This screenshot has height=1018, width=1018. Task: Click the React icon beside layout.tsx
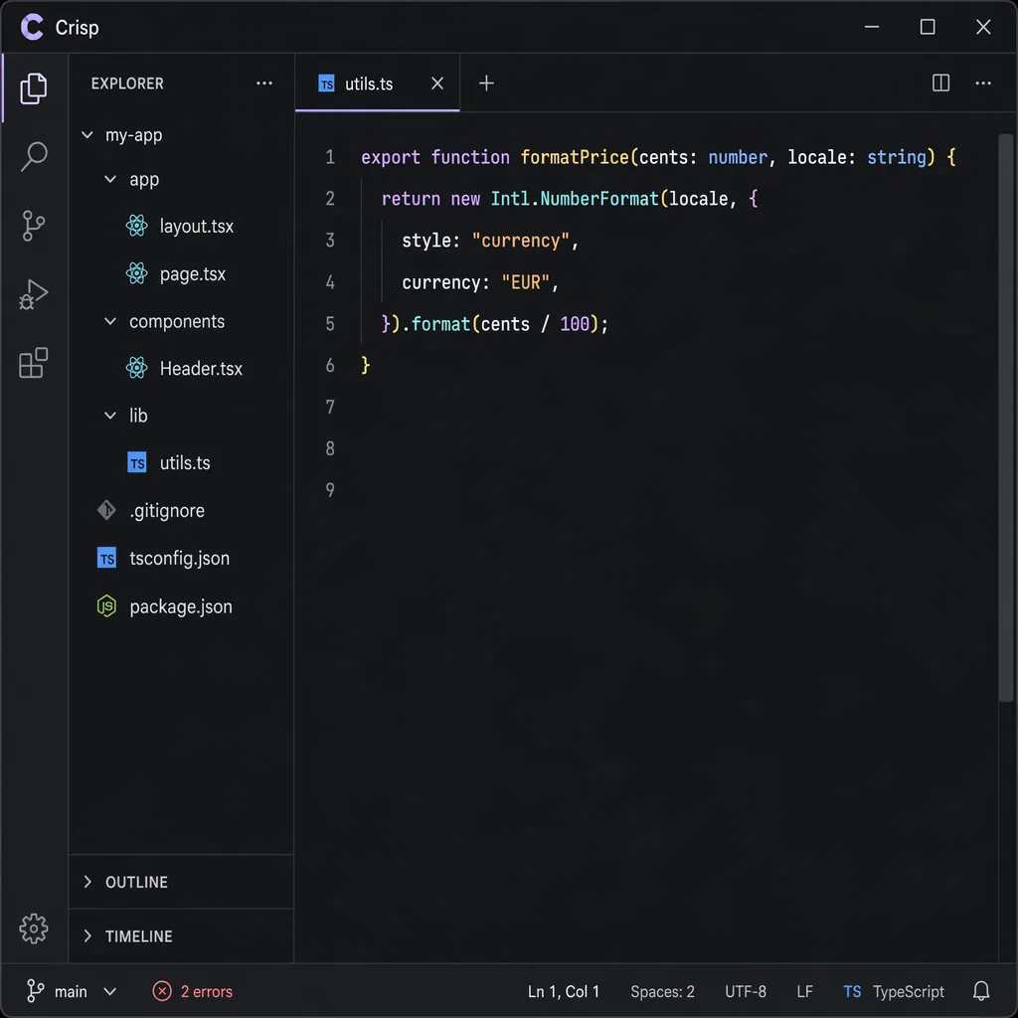point(136,226)
